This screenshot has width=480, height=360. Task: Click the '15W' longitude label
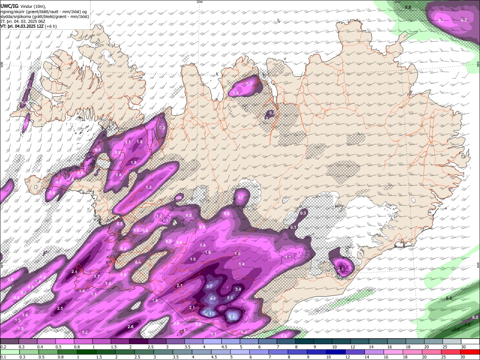pyautogui.click(x=397, y=2)
